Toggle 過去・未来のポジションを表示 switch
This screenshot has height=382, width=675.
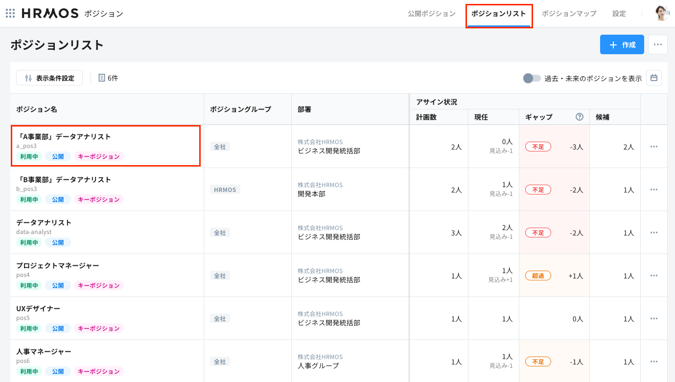tap(532, 78)
